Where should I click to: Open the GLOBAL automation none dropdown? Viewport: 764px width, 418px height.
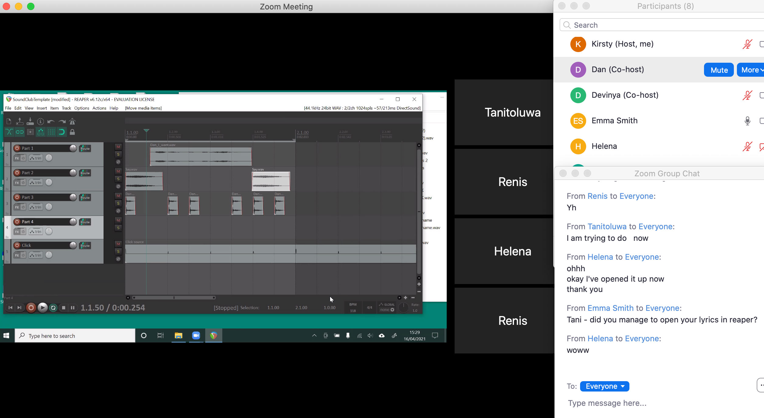pos(387,310)
